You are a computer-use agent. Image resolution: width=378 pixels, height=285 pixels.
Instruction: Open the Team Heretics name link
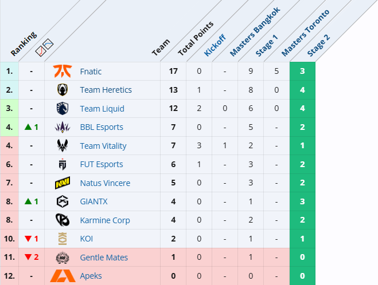pyautogui.click(x=106, y=90)
